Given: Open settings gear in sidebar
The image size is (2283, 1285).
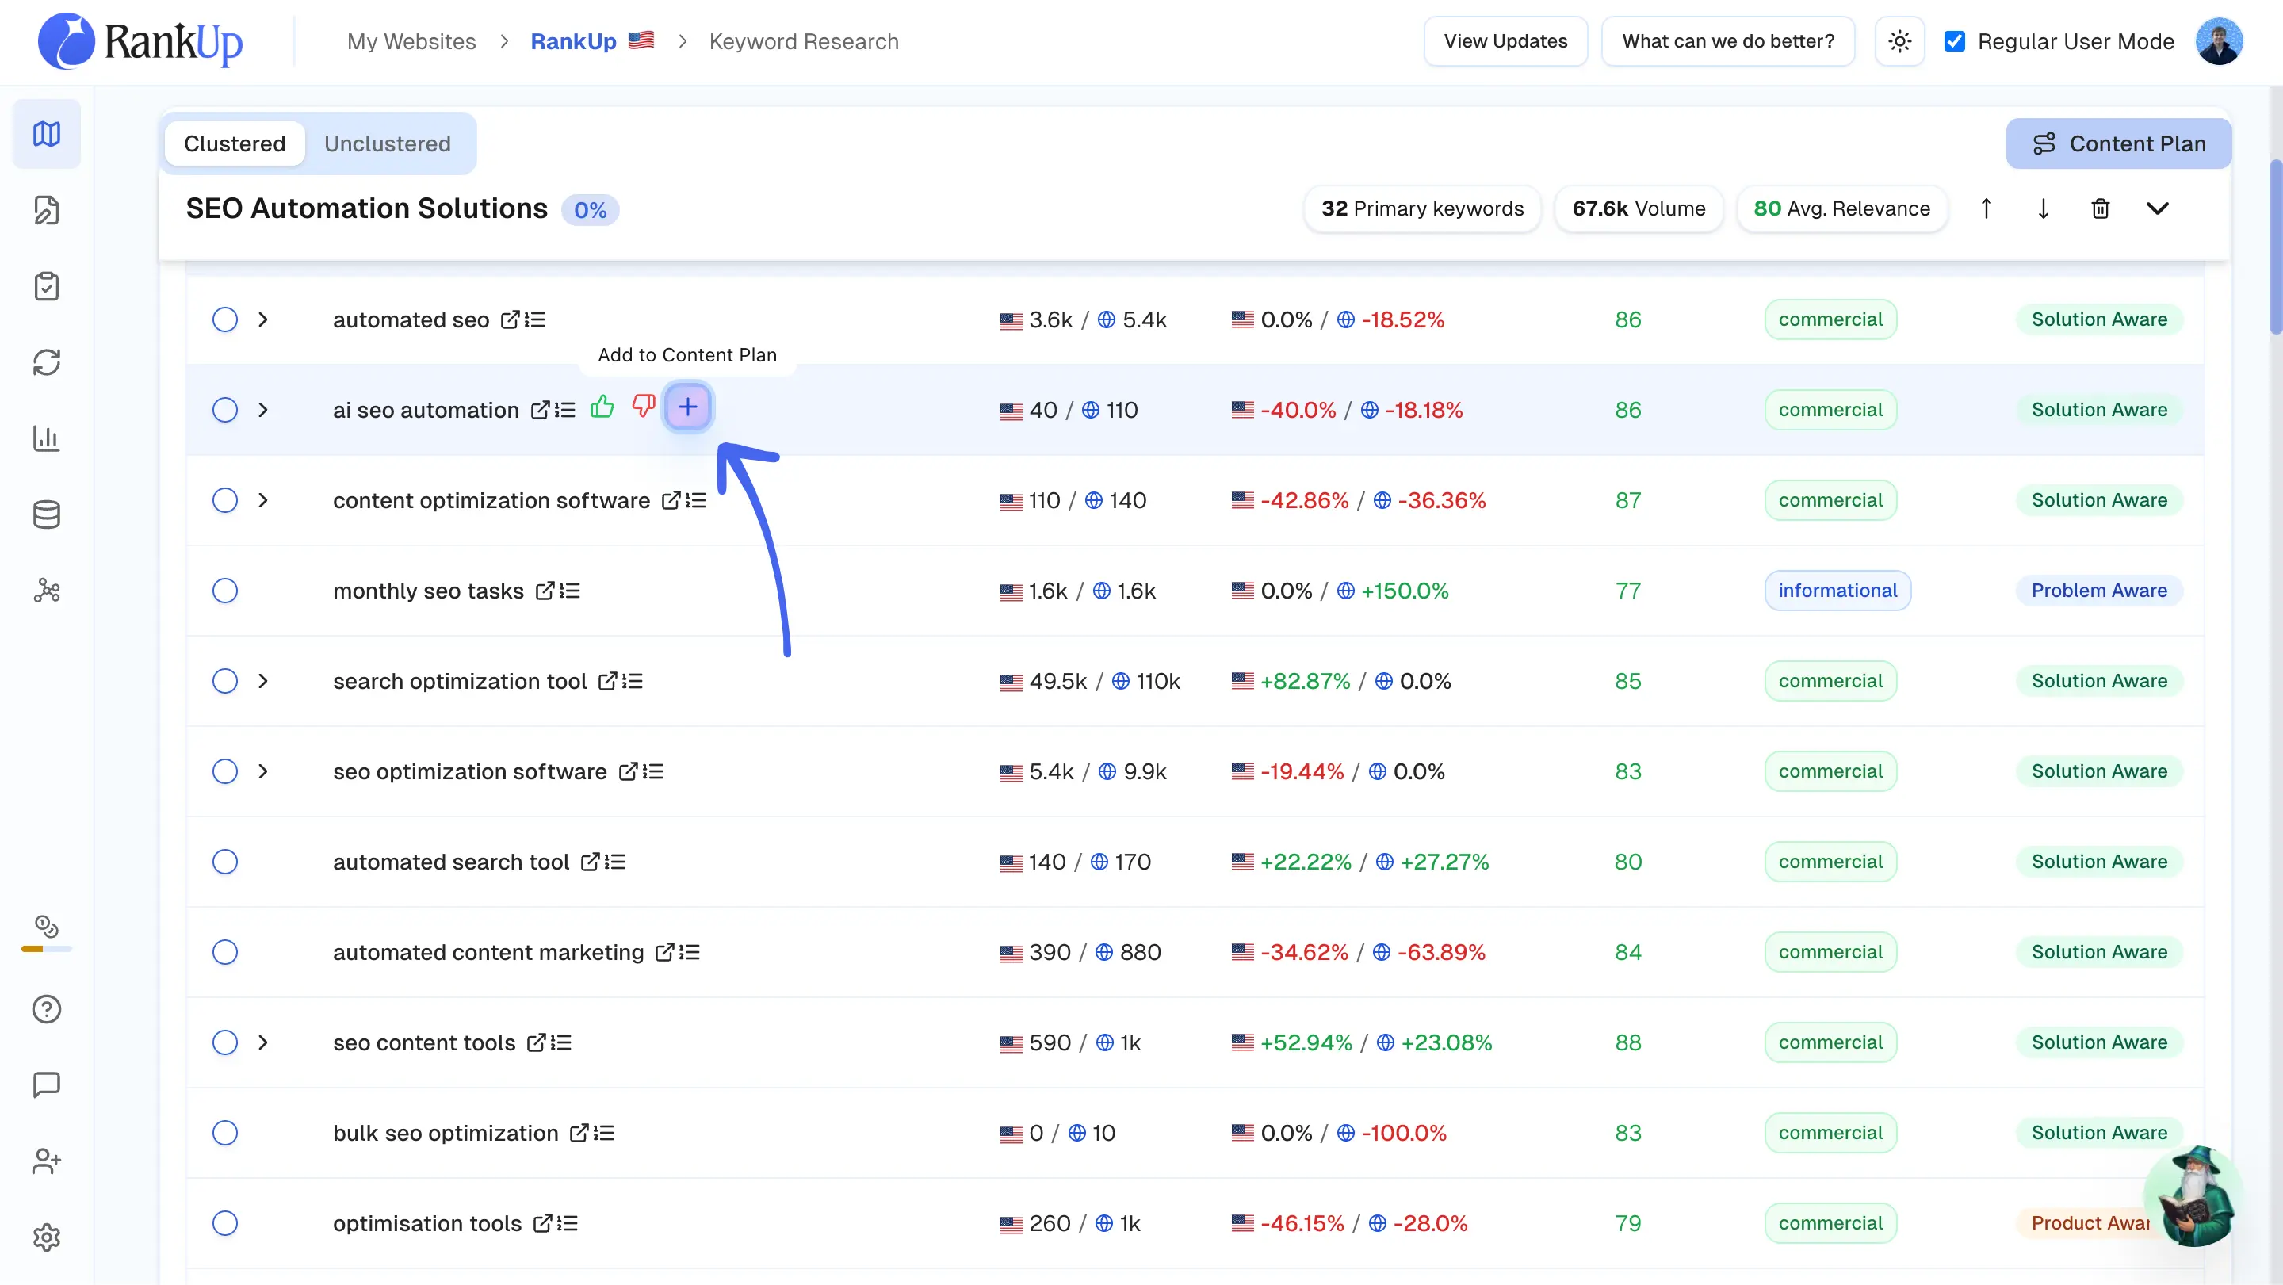Looking at the screenshot, I should (x=46, y=1237).
